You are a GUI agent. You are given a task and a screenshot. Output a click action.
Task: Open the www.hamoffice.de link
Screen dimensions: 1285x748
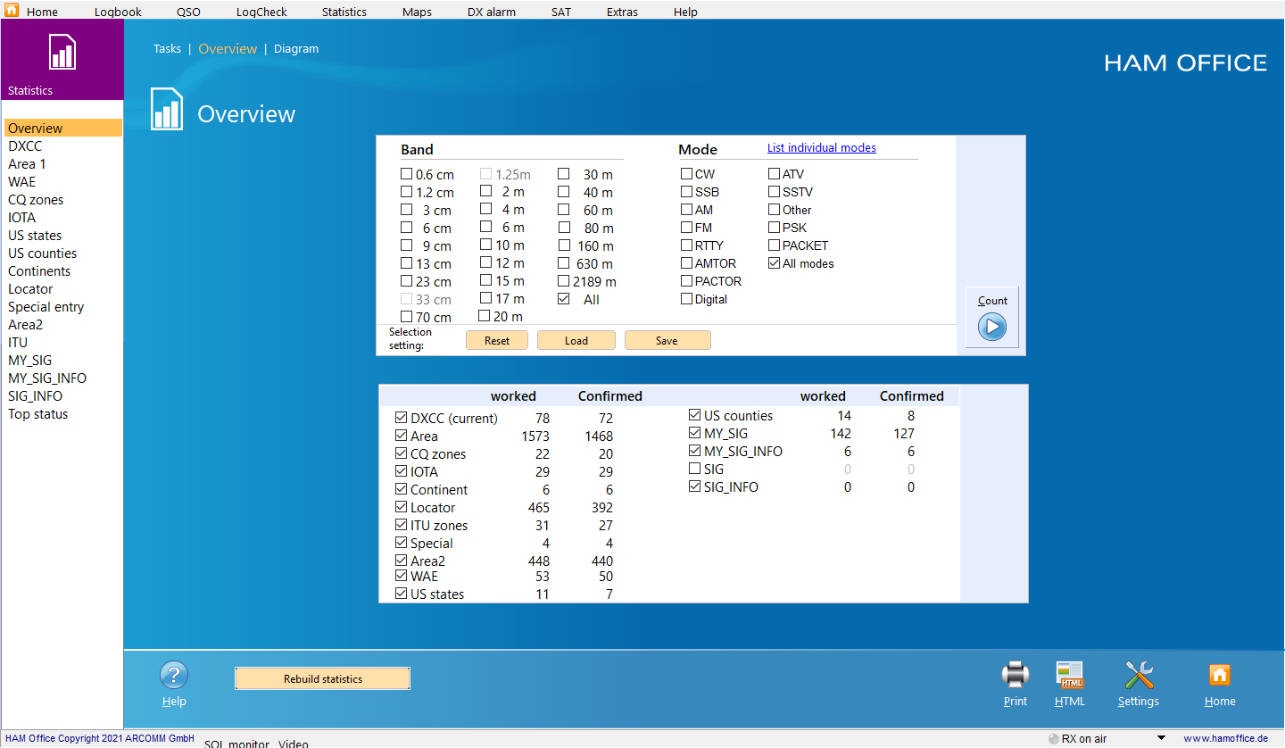click(x=1225, y=738)
